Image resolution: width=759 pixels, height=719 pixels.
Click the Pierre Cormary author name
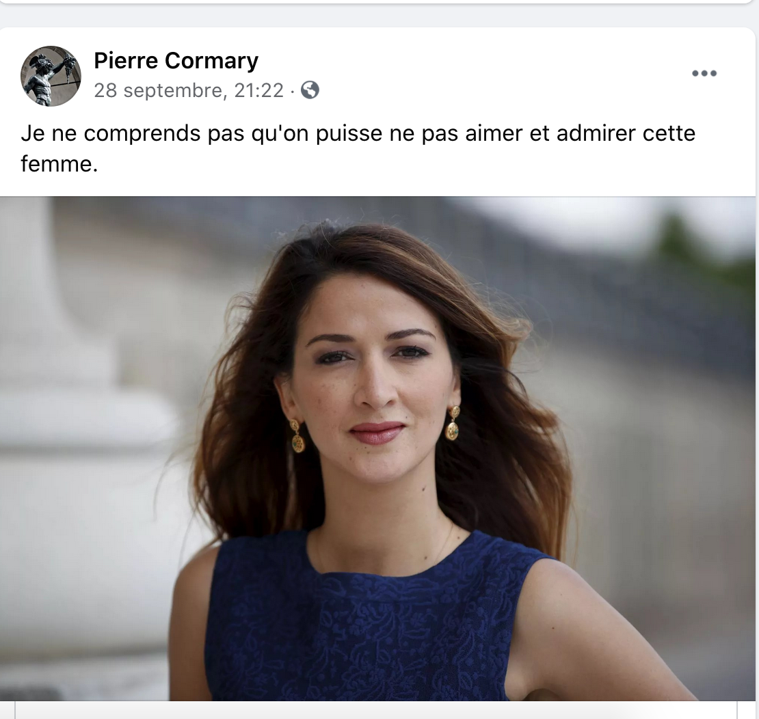[x=176, y=60]
